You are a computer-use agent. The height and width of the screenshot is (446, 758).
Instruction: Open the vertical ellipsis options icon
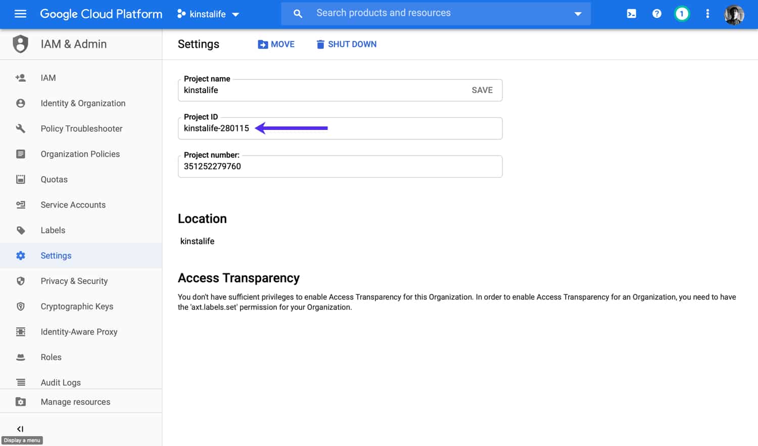(x=707, y=14)
